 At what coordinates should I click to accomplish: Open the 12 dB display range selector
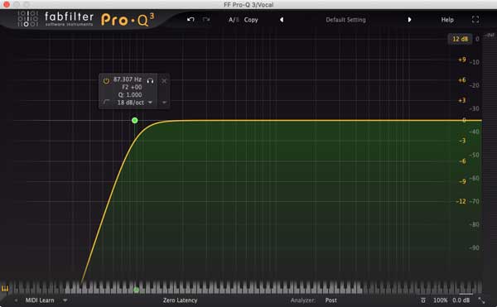click(x=460, y=39)
